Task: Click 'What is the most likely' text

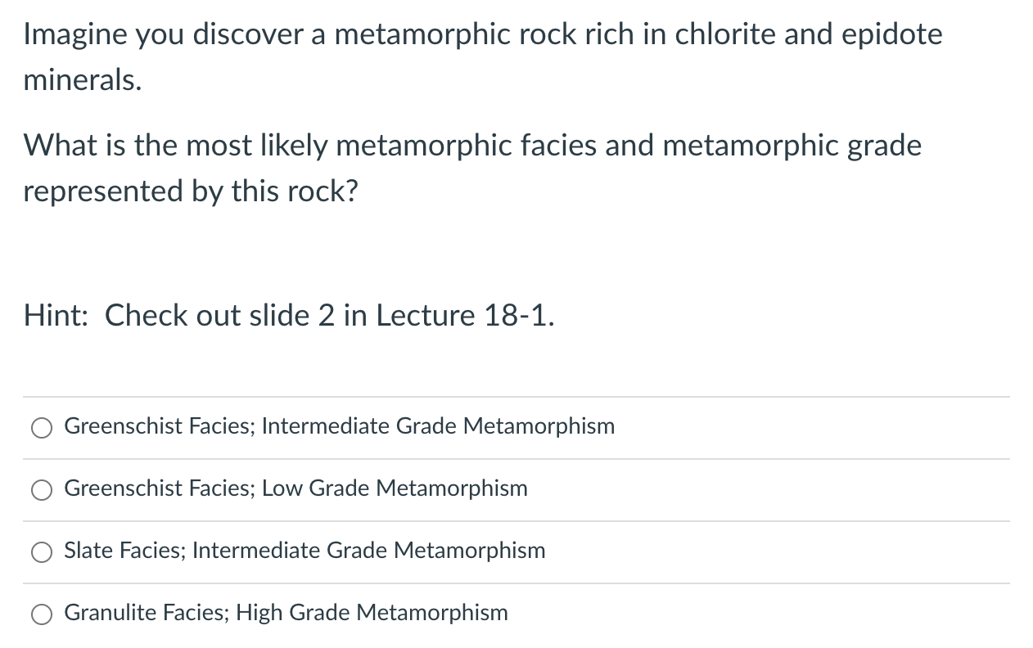Action: [176, 146]
